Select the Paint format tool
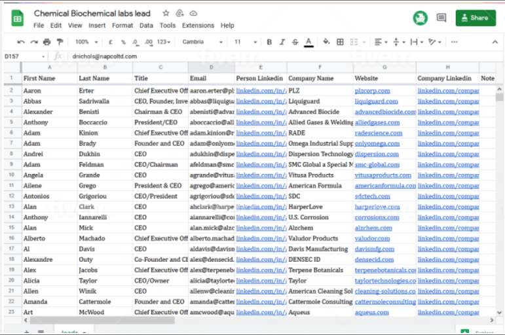Screen dimensions: 505x335 pos(60,42)
